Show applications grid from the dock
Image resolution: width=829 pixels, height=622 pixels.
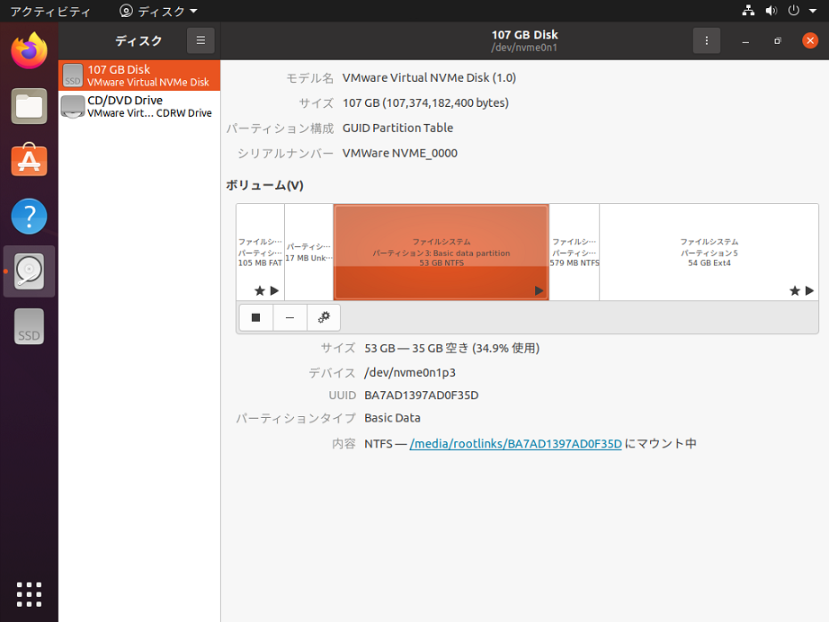(x=29, y=594)
